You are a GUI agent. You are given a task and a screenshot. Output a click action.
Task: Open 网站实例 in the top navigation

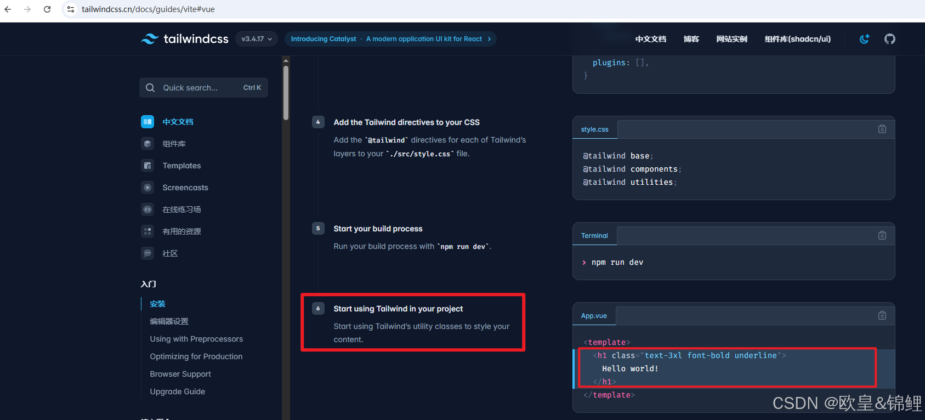coord(732,39)
